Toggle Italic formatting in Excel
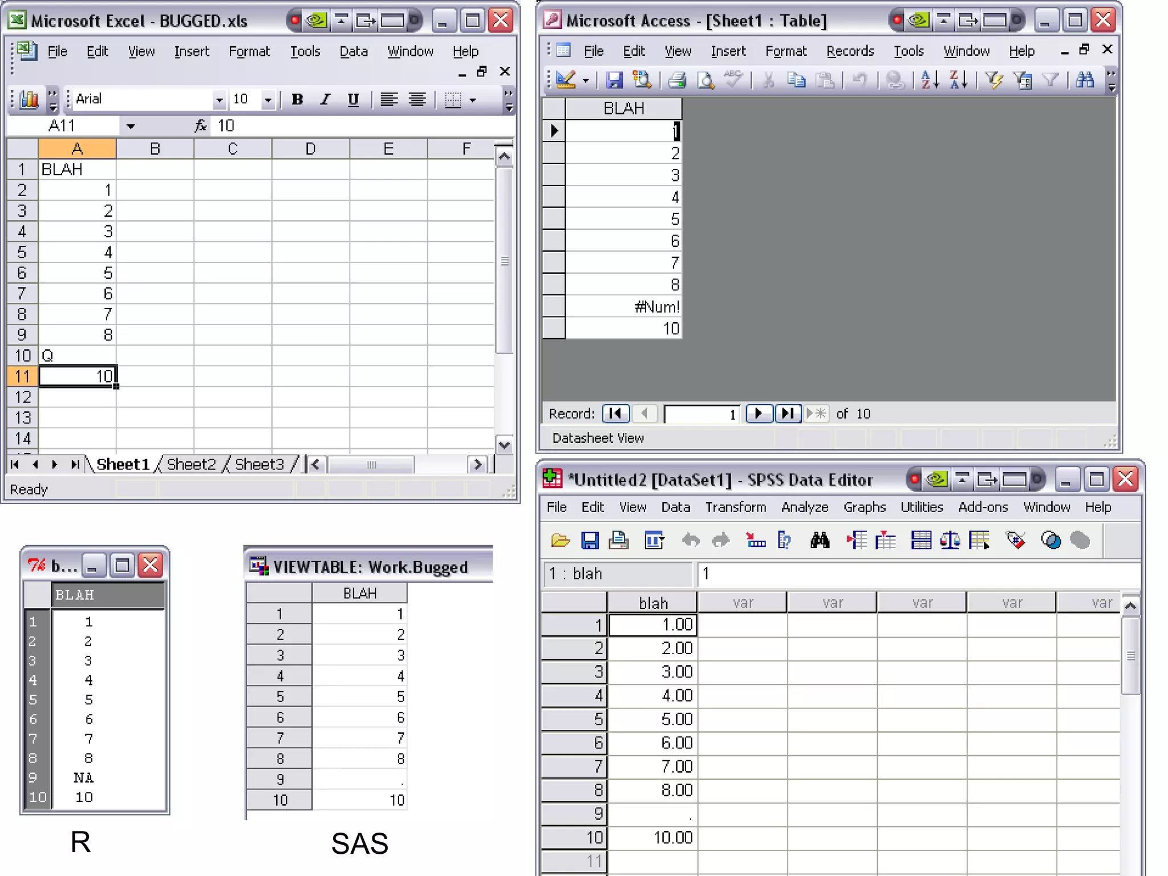The height and width of the screenshot is (876, 1168). click(x=325, y=99)
